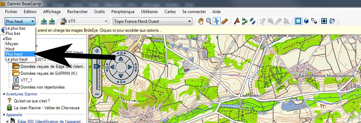Select the New Track footprints tool

pyautogui.click(x=253, y=21)
